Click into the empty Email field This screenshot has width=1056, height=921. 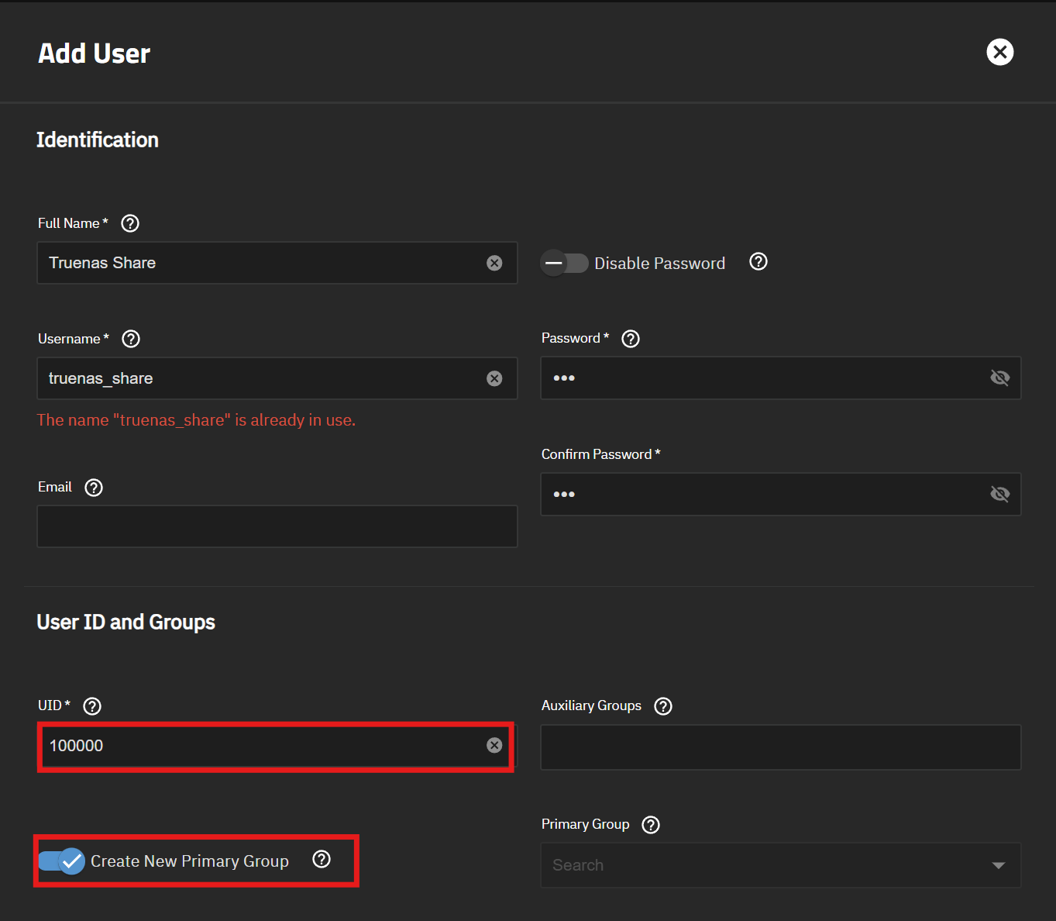(x=277, y=526)
